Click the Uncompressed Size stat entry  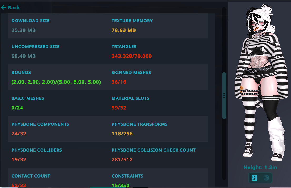36,51
